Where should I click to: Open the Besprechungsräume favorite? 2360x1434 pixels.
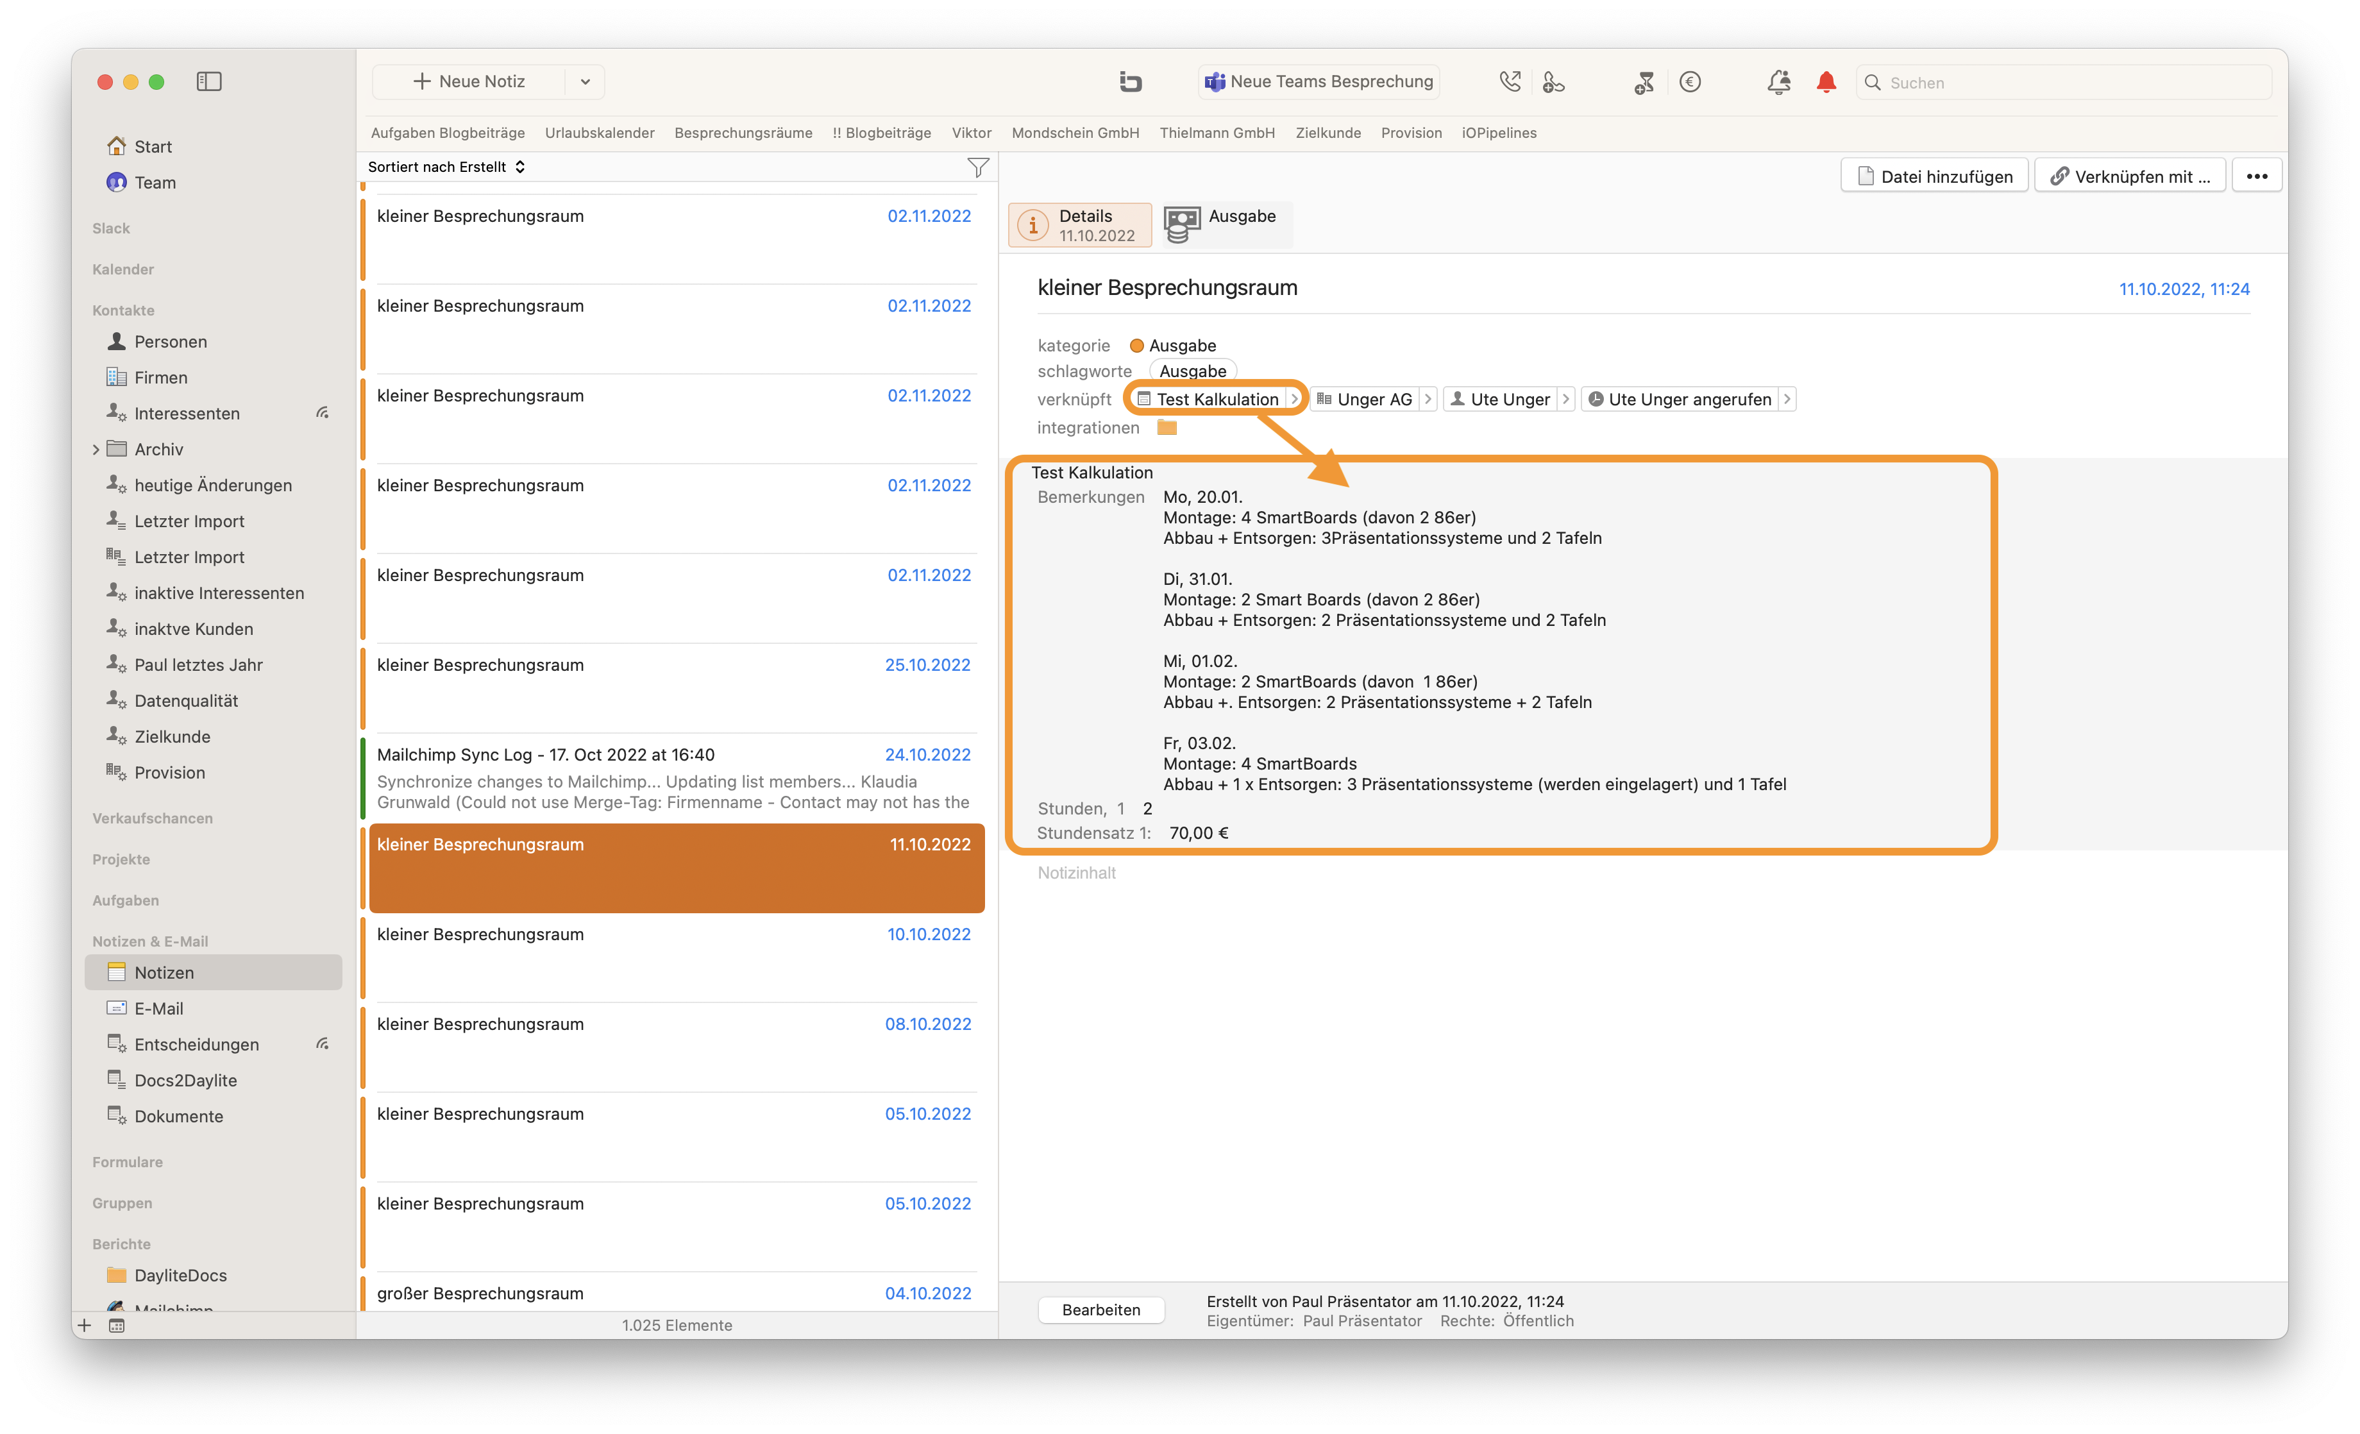(x=743, y=132)
